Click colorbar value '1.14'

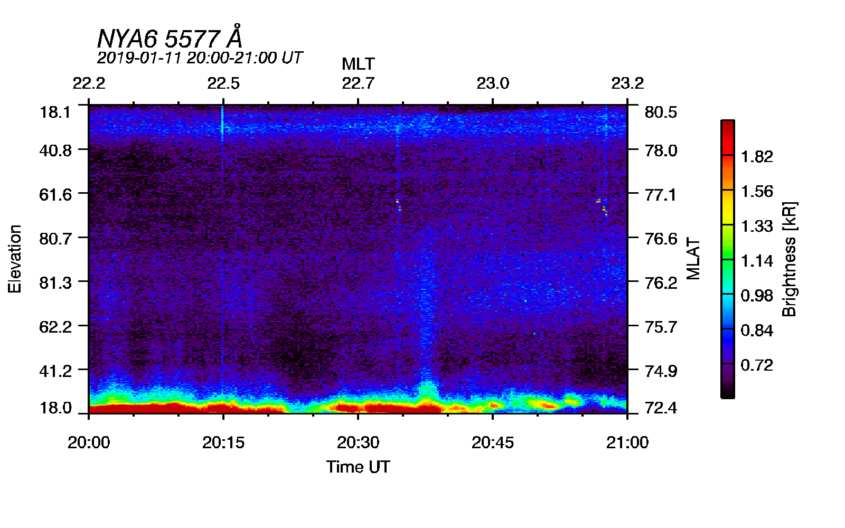757,261
